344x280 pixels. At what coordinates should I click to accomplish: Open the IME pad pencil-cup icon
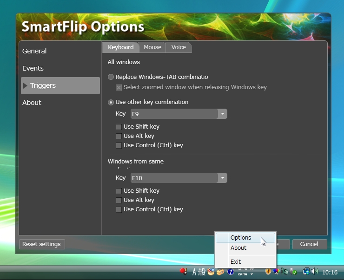(x=211, y=272)
